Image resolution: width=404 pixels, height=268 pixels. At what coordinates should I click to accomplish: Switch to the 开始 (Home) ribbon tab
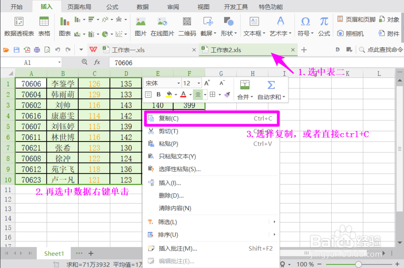(17, 7)
